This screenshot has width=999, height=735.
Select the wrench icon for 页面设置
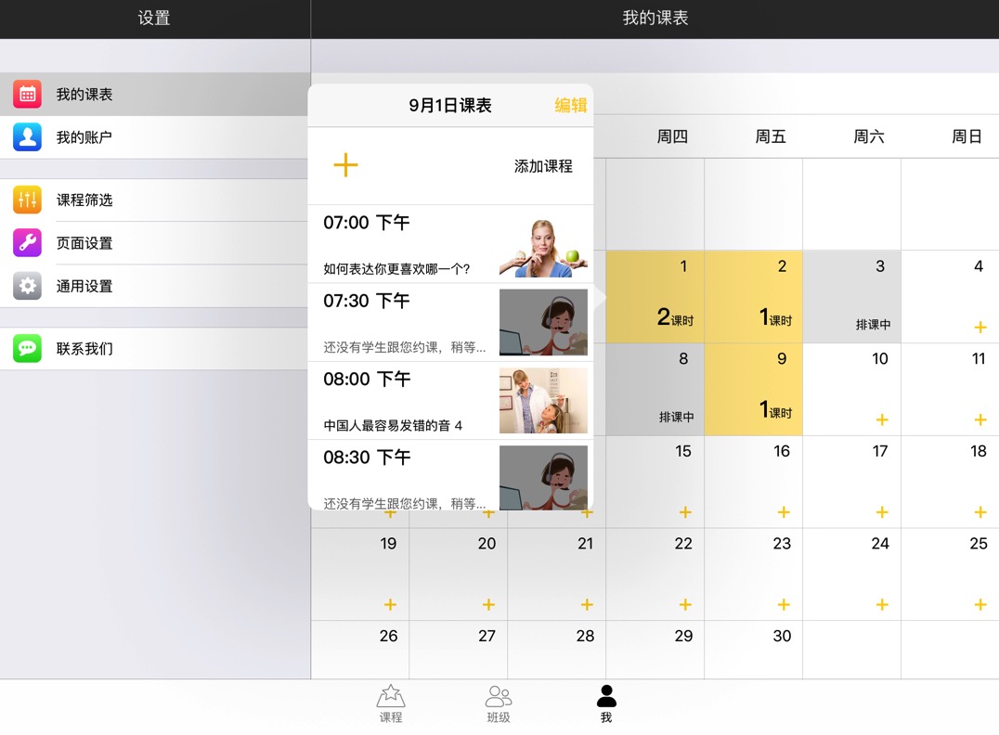28,243
